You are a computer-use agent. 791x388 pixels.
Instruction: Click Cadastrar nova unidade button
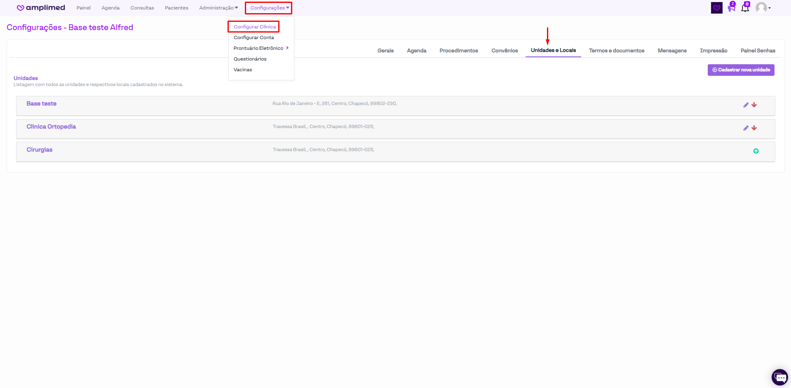click(x=741, y=70)
